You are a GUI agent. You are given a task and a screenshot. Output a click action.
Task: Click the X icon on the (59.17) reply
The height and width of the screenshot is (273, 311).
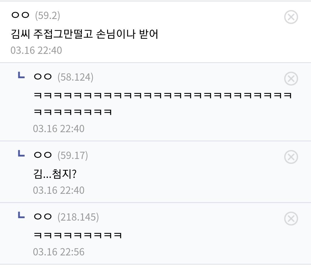291,157
